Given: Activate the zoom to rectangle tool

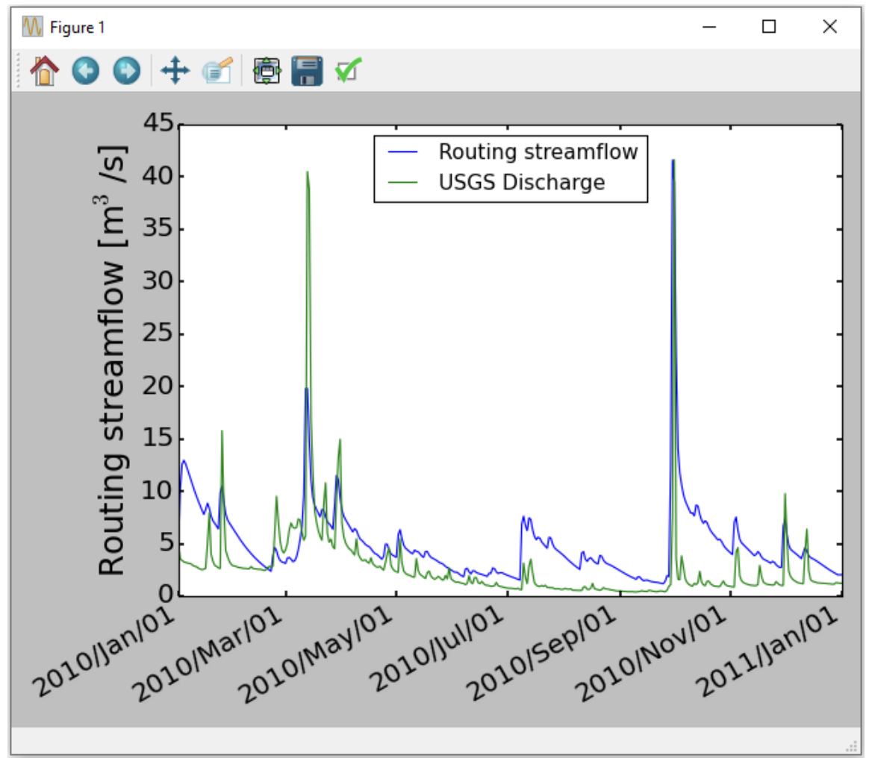Looking at the screenshot, I should click(217, 71).
